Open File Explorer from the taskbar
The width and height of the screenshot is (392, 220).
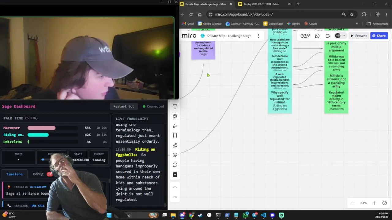tap(173, 215)
